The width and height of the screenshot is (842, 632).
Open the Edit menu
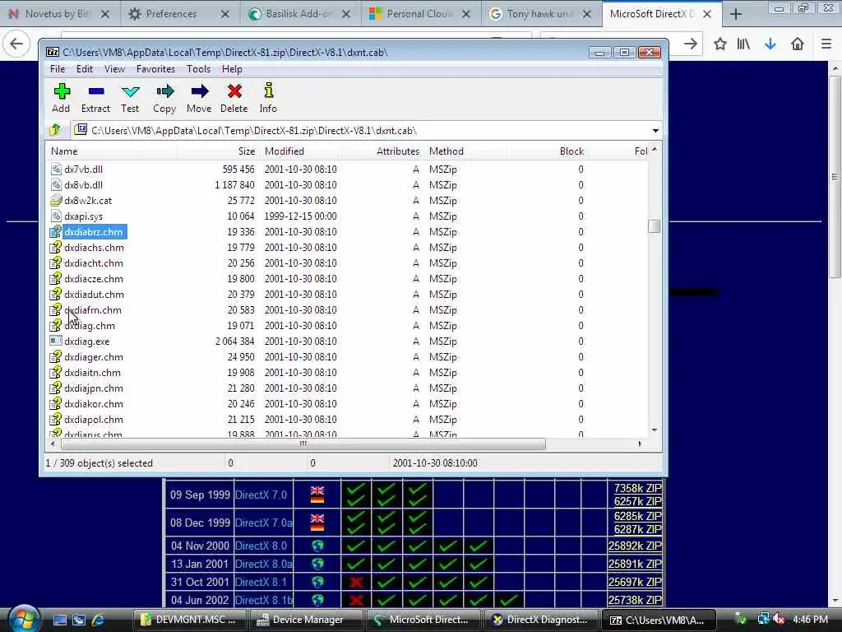(85, 69)
